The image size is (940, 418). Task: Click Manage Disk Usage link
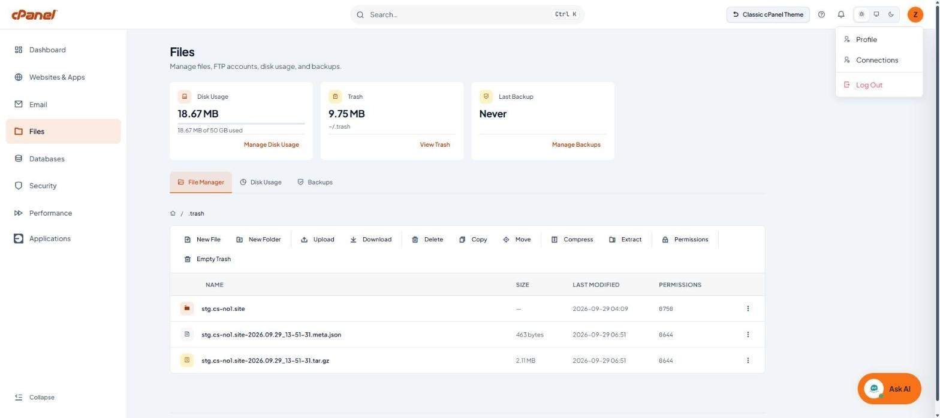[x=271, y=144]
